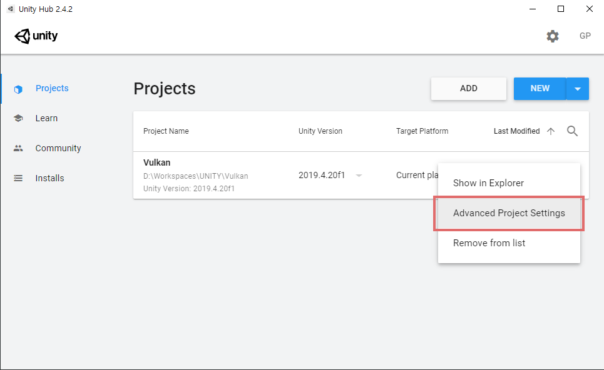Click the D:\Workspaces\UNITY\Vulkan path text

[196, 176]
